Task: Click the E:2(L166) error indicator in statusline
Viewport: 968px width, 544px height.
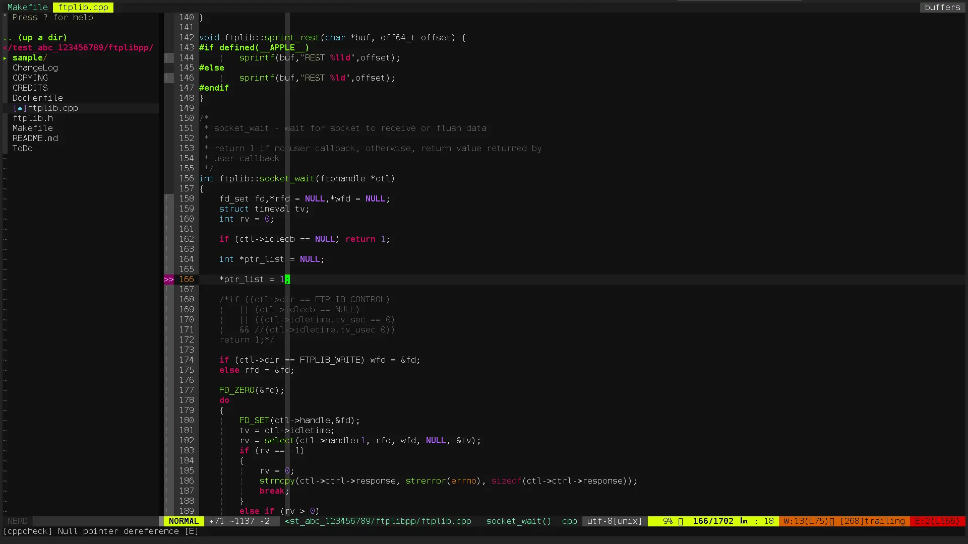Action: point(937,521)
